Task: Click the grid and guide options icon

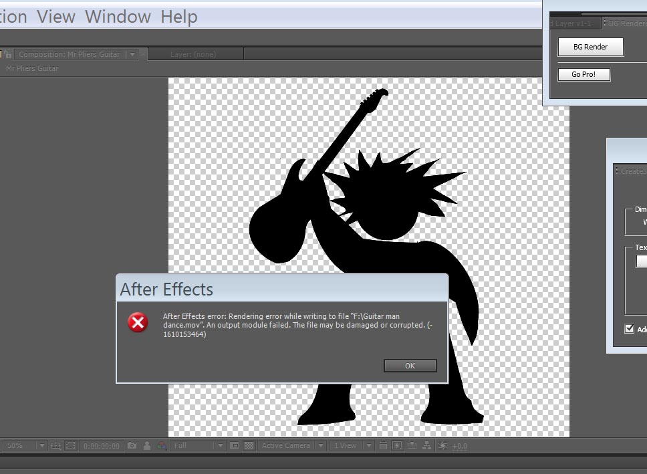Action: click(x=56, y=446)
